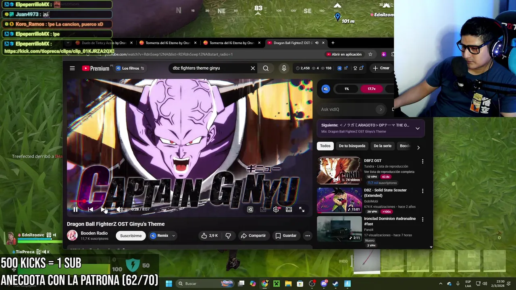Skip to the next video
The image size is (516, 290).
click(104, 209)
